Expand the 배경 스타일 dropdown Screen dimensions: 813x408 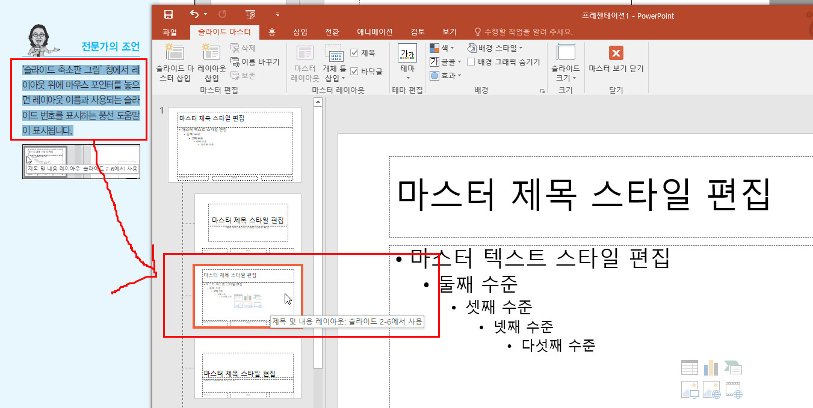tap(495, 48)
